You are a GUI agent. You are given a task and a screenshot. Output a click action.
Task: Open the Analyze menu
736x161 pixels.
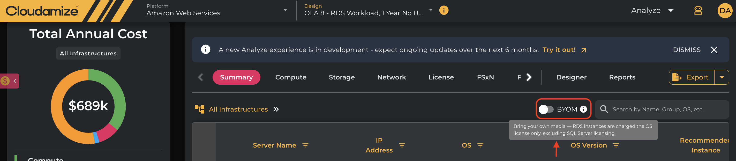[652, 11]
